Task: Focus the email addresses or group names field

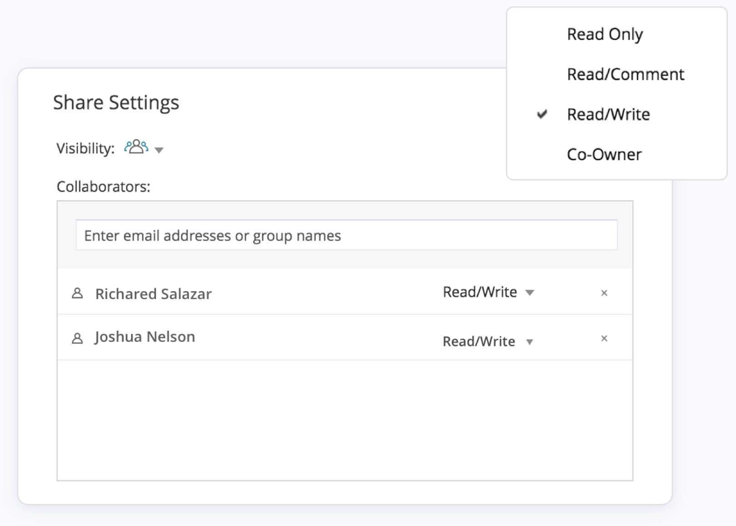Action: [346, 235]
